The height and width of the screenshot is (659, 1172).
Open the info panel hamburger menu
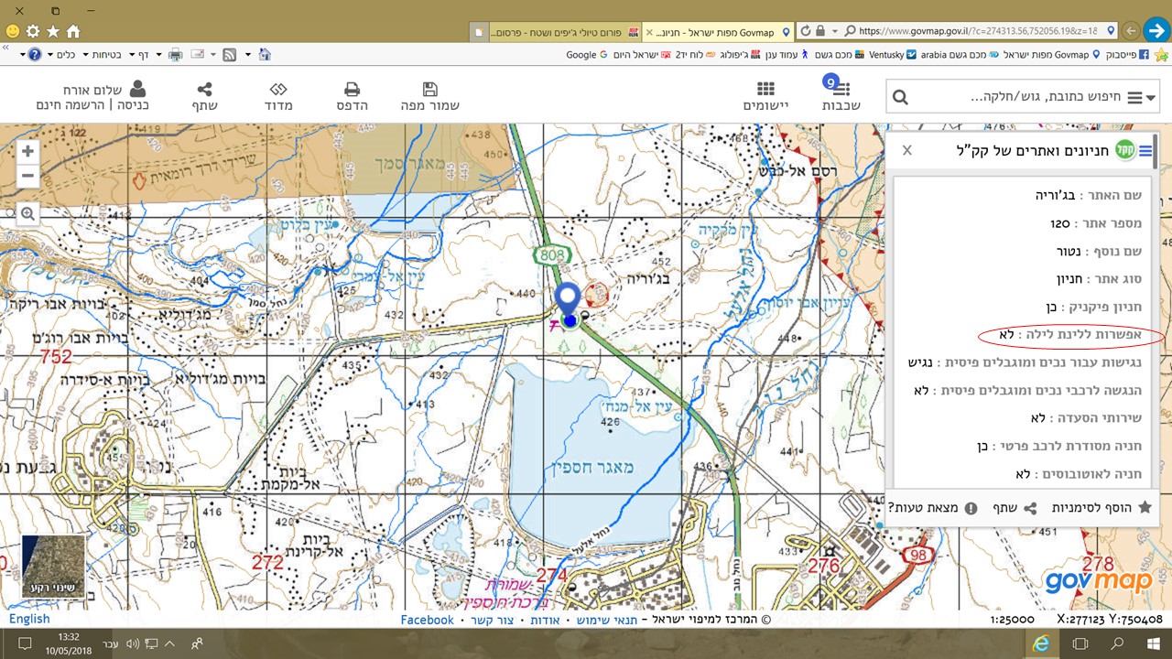(x=1145, y=151)
